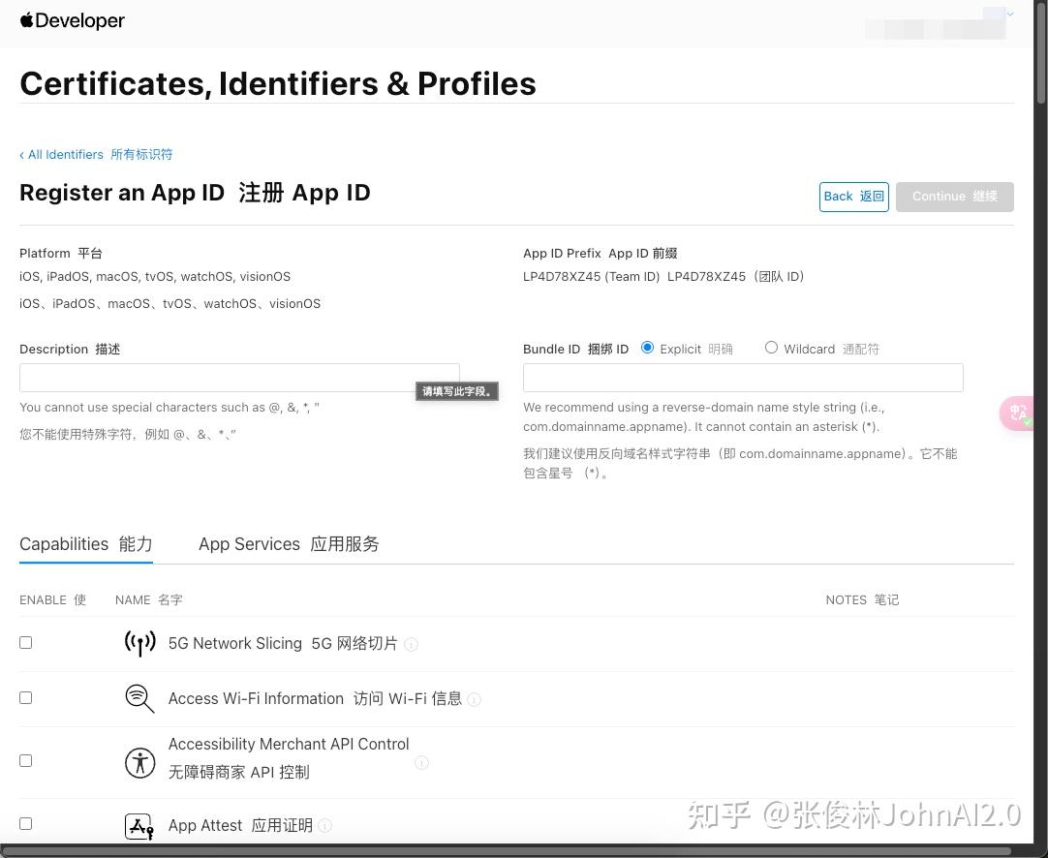Click the App Attest capability icon

click(x=139, y=826)
